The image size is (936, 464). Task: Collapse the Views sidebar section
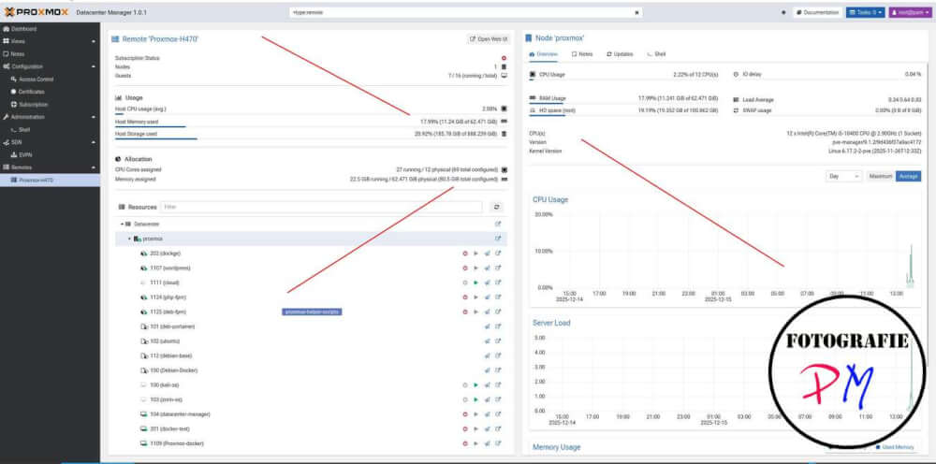(93, 42)
